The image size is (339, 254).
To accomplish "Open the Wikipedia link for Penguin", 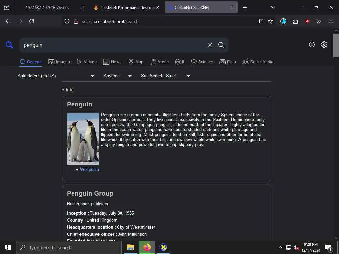I will pos(89,170).
